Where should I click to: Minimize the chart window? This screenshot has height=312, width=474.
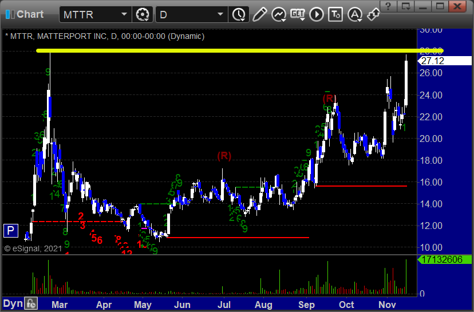422,6
